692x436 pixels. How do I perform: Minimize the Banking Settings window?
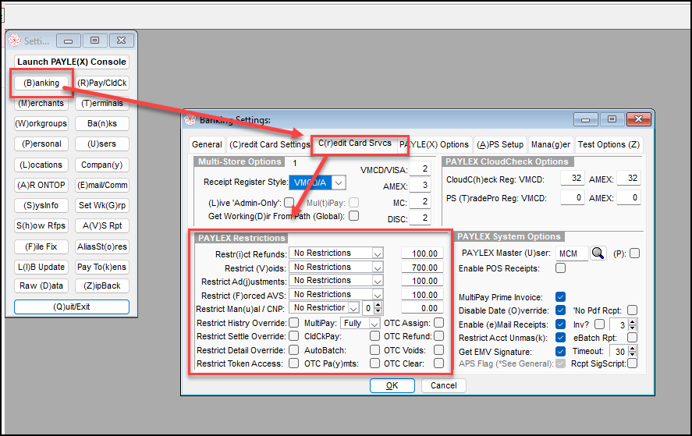coord(586,119)
